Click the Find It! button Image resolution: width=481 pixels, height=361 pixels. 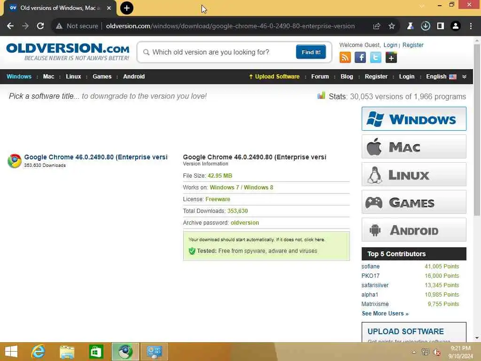(x=311, y=52)
